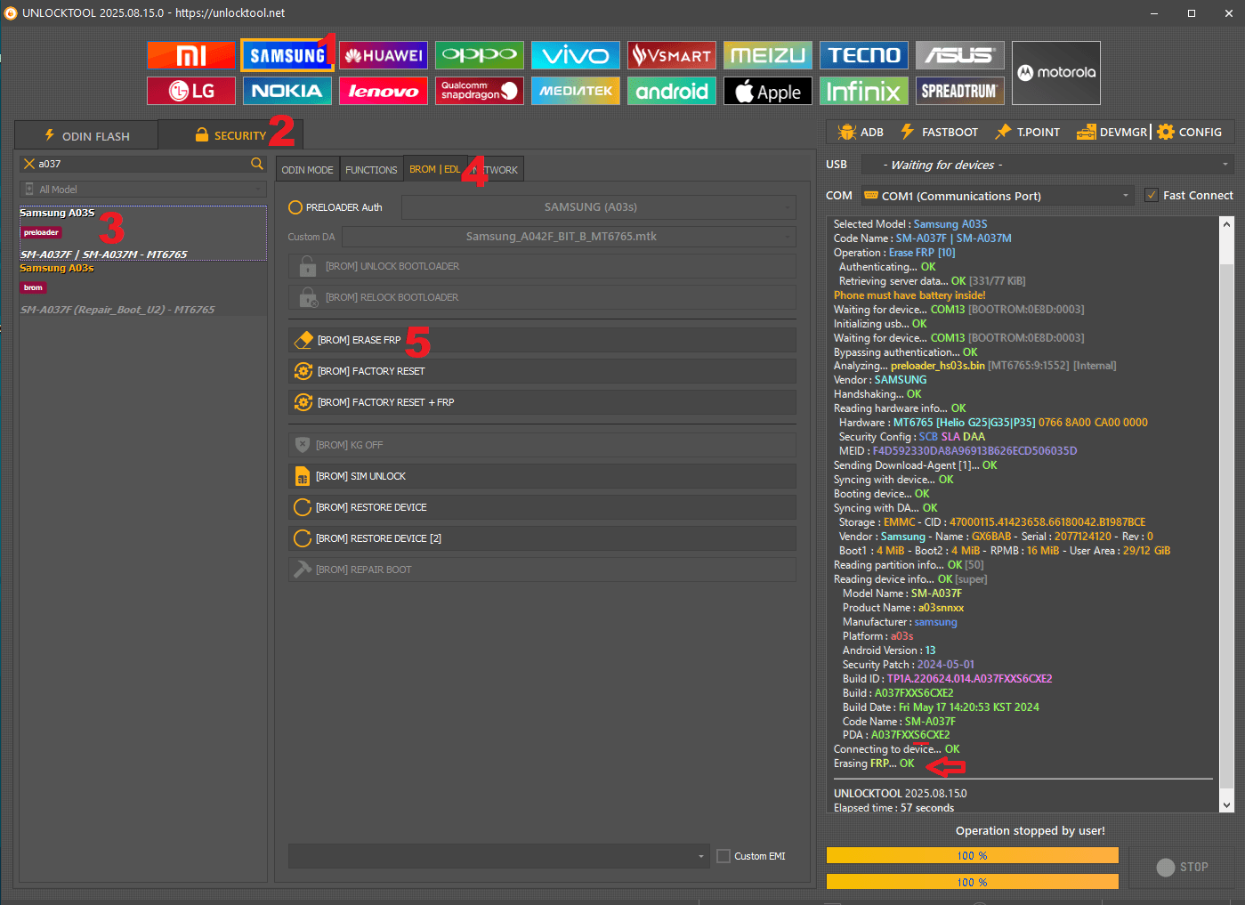1245x905 pixels.
Task: Expand the COM port dropdown
Action: coord(1126,196)
